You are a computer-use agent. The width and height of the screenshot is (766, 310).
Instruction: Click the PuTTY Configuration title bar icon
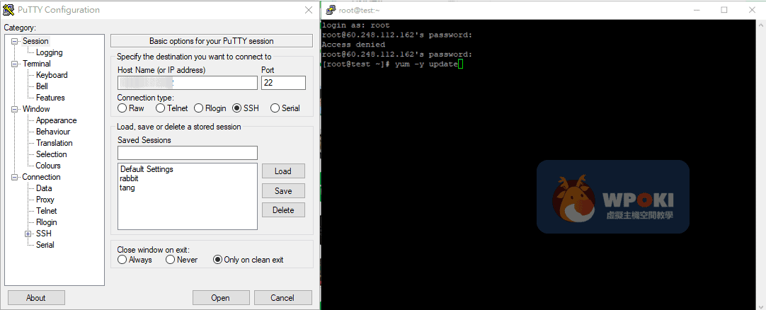8,10
